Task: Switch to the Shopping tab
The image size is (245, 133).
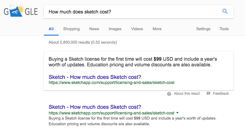Action: pos(71,29)
